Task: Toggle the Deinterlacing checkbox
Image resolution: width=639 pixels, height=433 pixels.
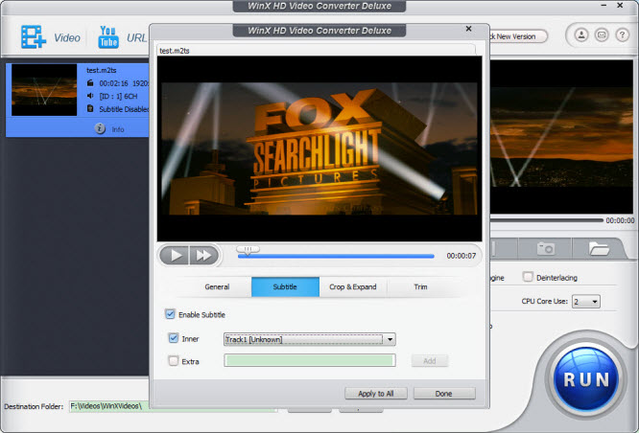Action: 528,277
